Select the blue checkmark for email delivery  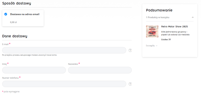pos(6,14)
